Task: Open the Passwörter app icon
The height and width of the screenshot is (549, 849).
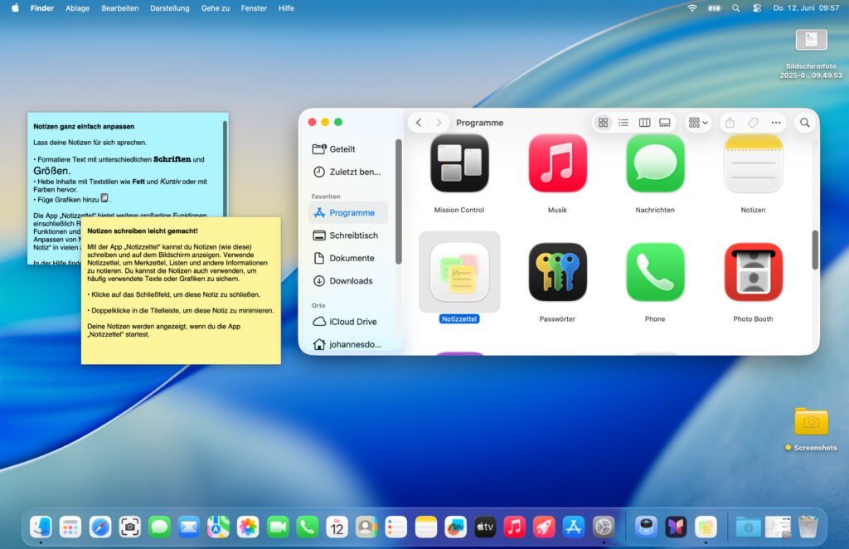Action: point(557,272)
